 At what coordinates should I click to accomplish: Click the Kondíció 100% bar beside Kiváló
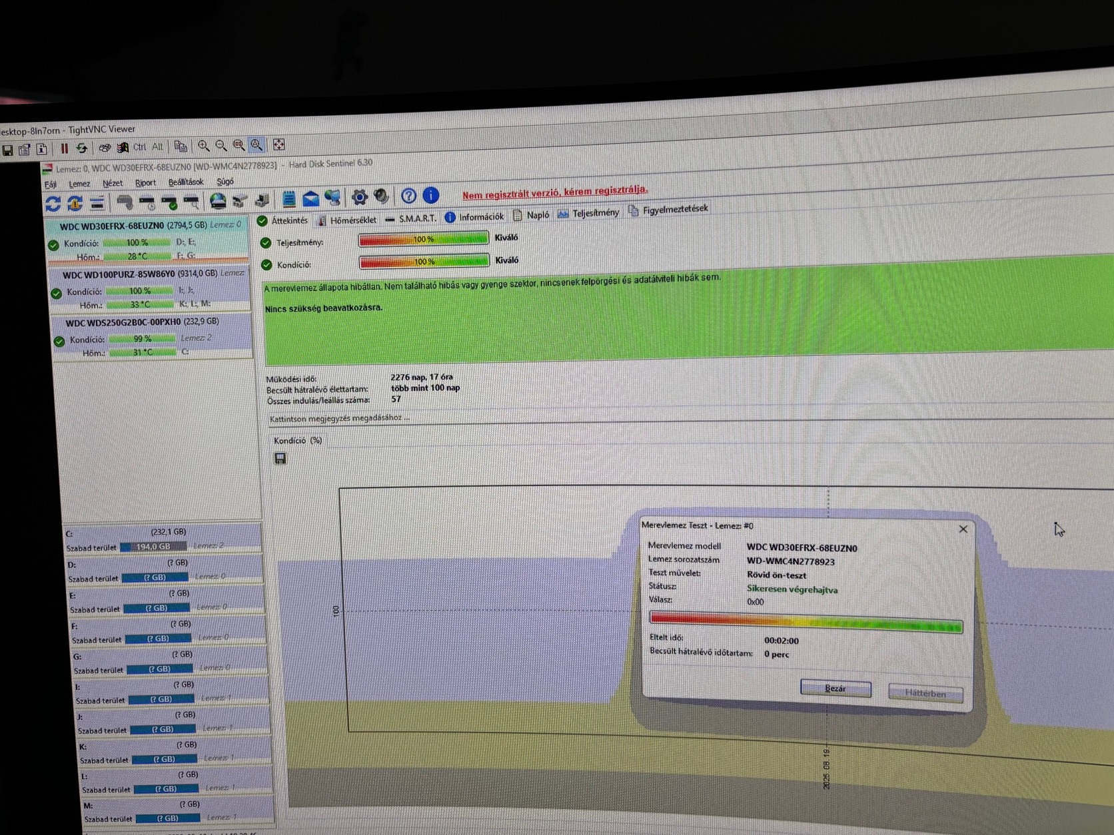click(x=424, y=262)
